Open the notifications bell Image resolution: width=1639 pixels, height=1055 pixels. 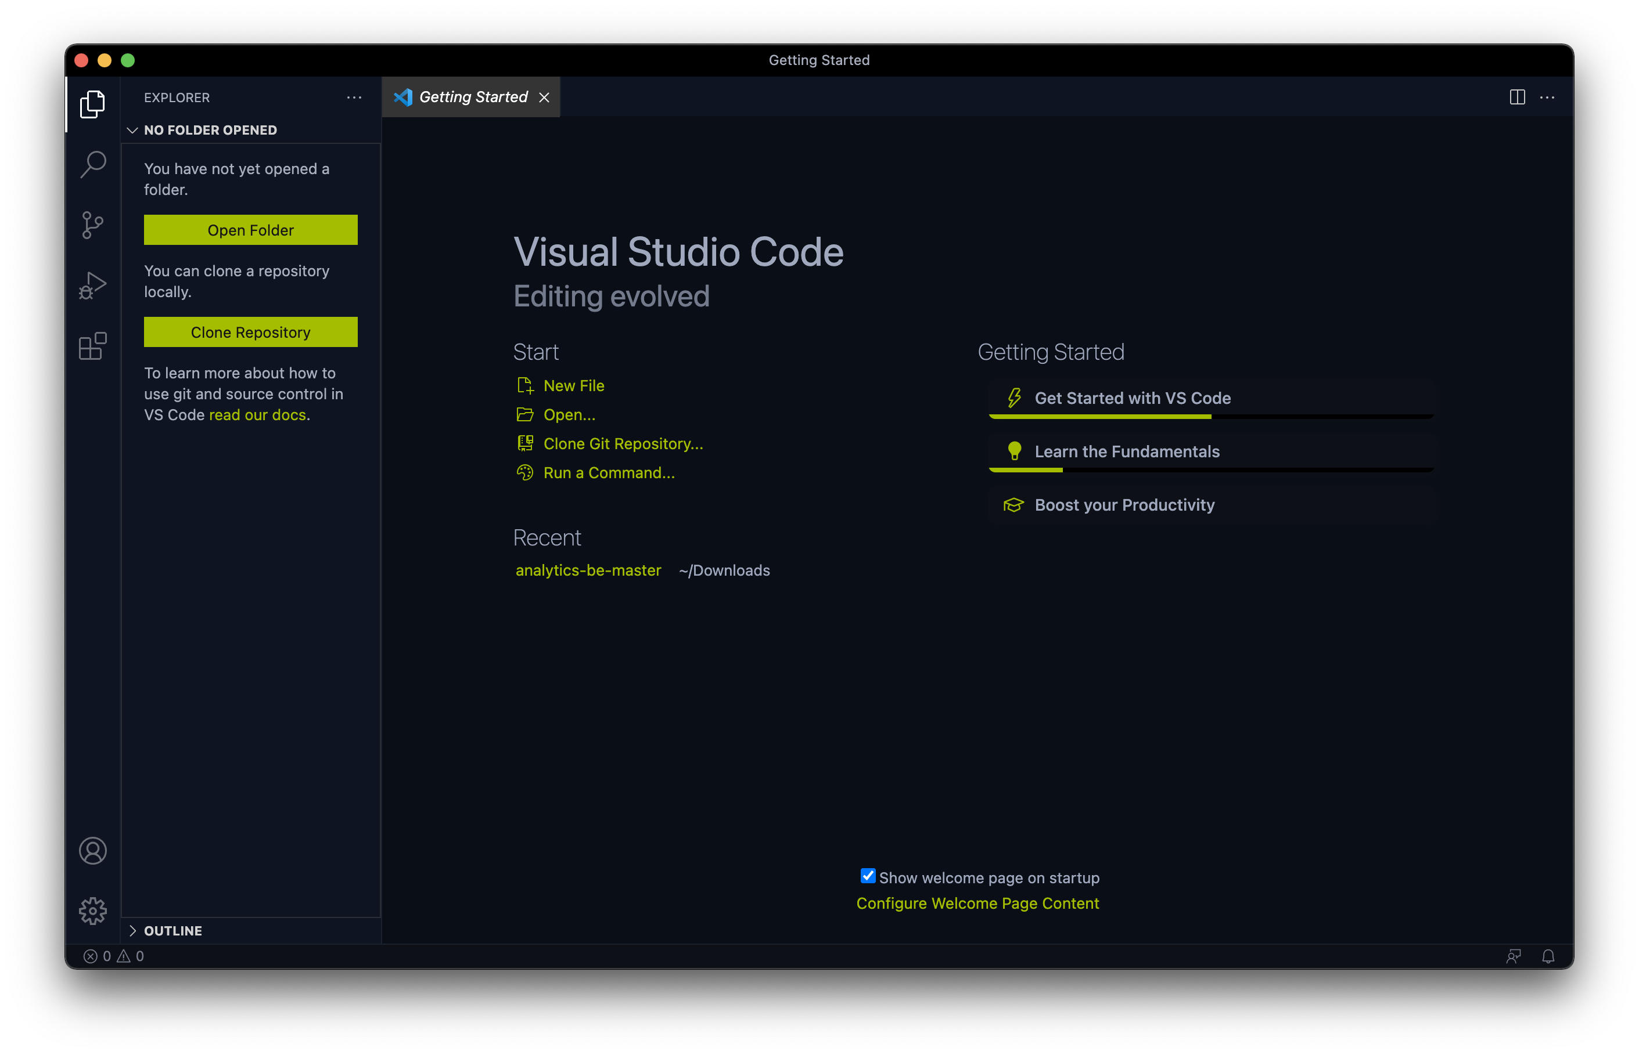click(x=1548, y=956)
